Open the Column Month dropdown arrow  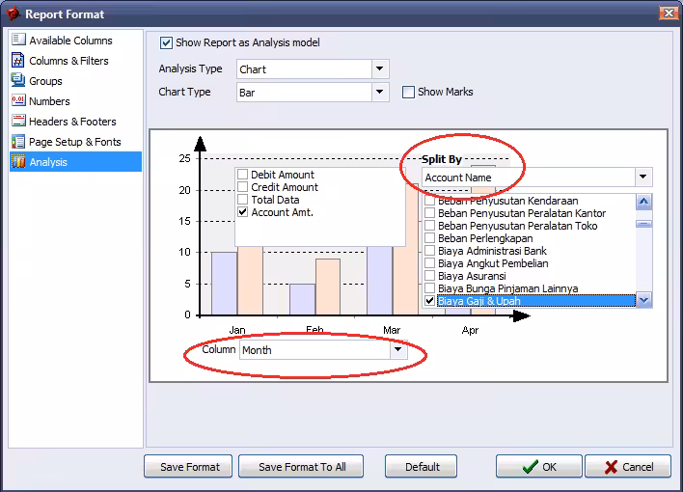[x=398, y=349]
